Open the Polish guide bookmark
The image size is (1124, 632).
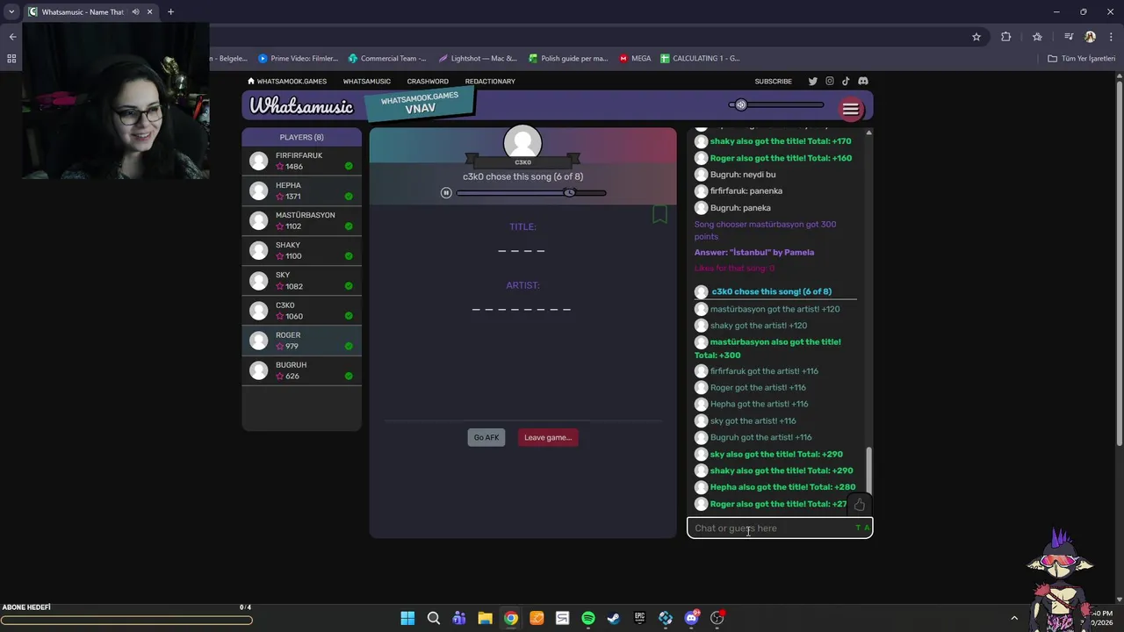tap(568, 59)
